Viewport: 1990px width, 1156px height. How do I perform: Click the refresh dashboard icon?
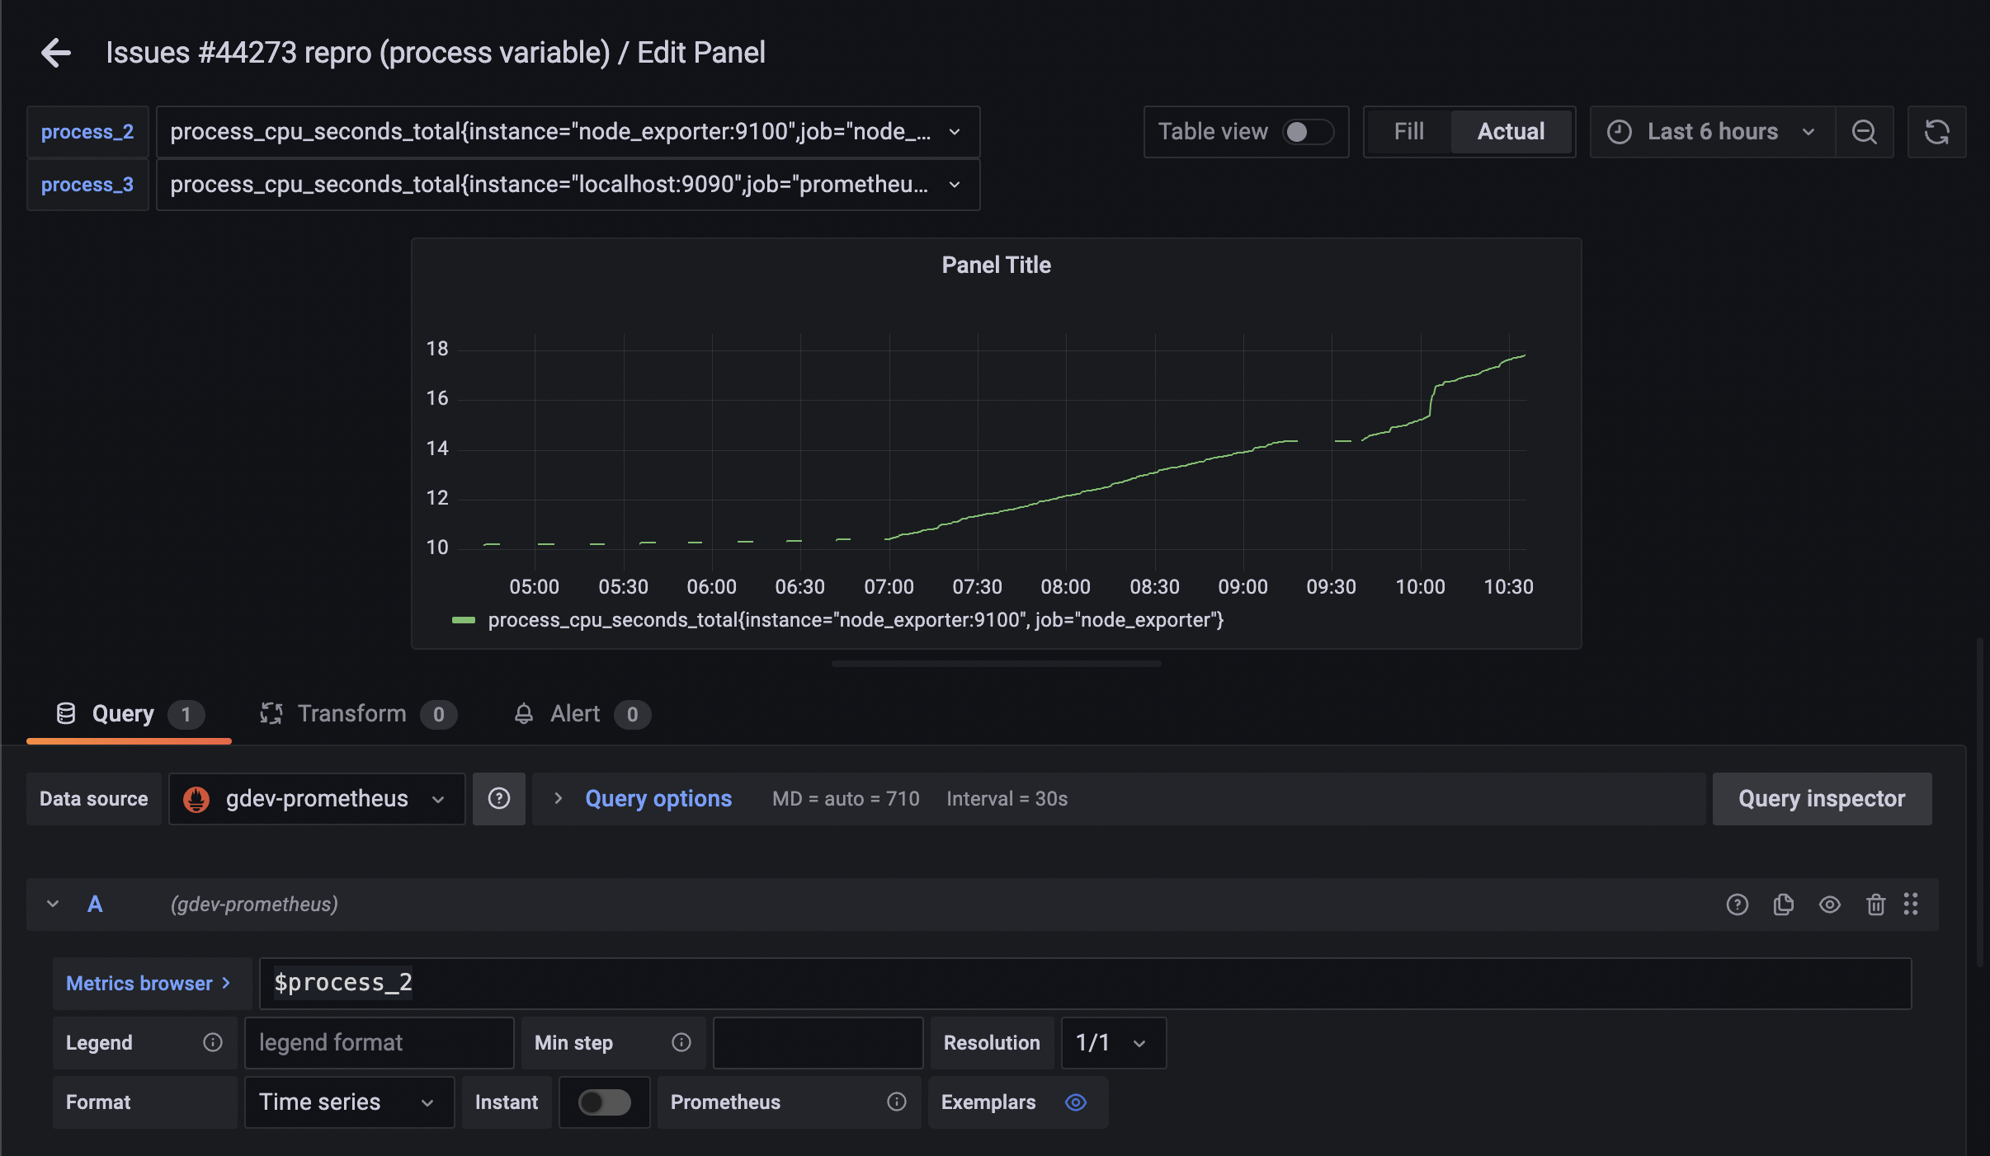pos(1936,132)
